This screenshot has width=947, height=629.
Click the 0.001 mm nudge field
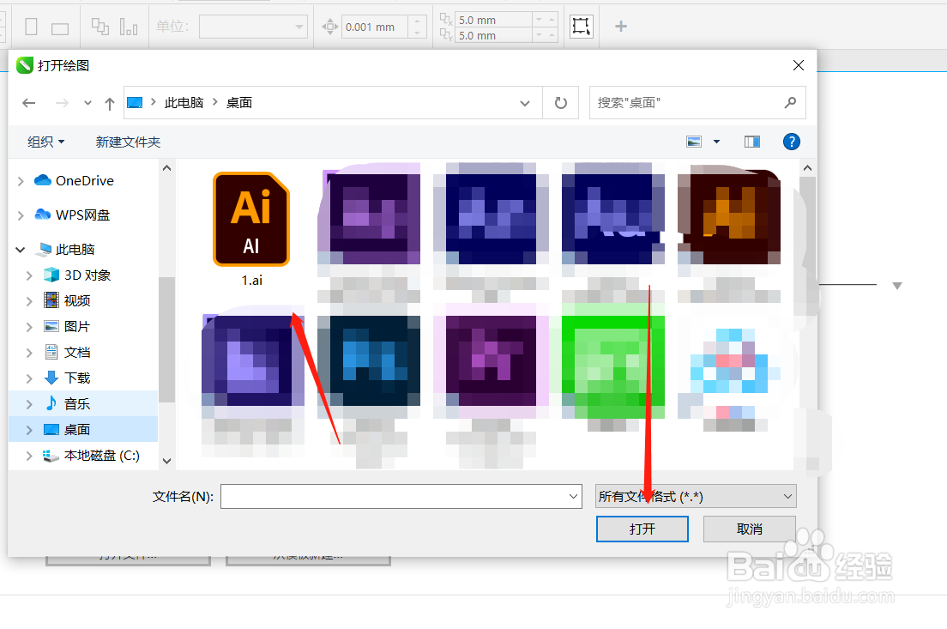tap(375, 27)
